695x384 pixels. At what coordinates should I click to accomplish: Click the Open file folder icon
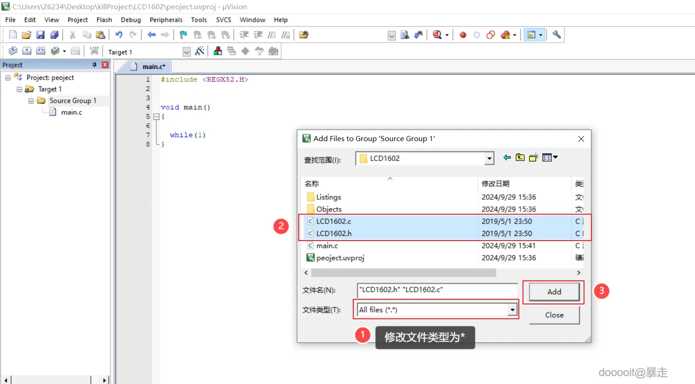(x=26, y=35)
